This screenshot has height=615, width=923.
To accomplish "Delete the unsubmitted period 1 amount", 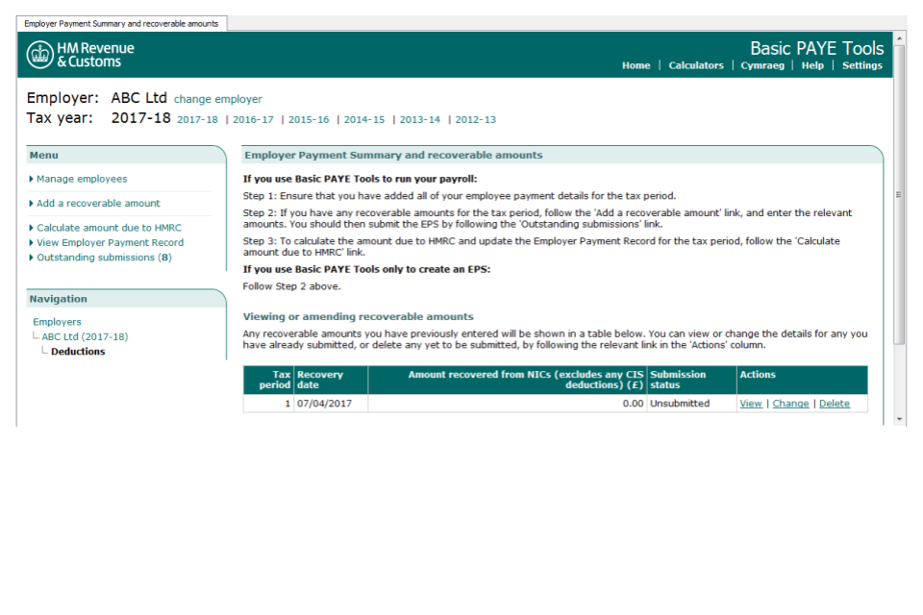I will [835, 404].
